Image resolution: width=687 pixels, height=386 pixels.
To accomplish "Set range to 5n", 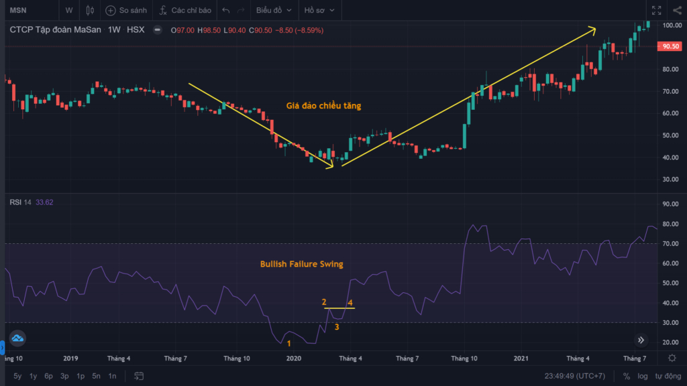I will 96,376.
